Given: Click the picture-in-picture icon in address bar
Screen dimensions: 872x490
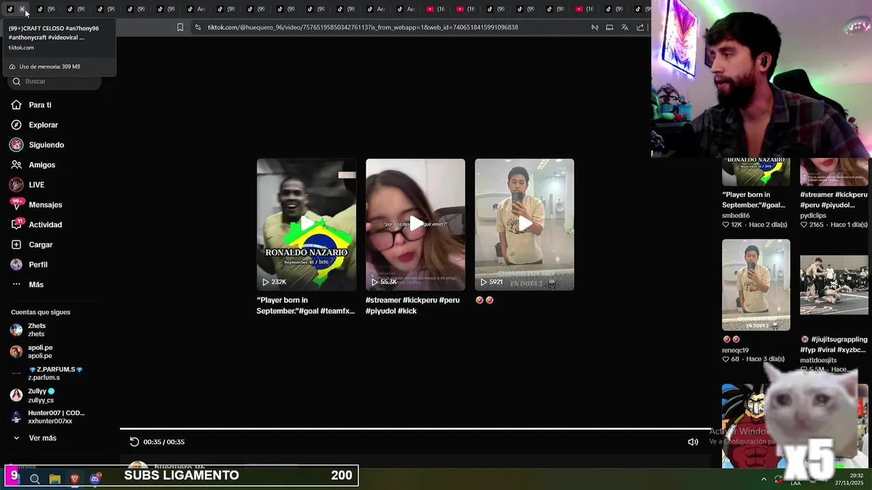Looking at the screenshot, I should (610, 27).
